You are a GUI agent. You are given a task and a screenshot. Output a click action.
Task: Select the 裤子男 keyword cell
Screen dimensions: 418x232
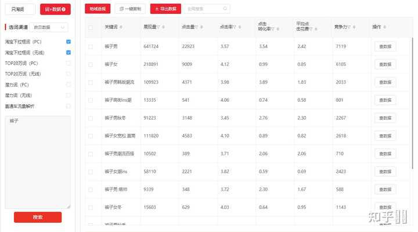point(111,46)
